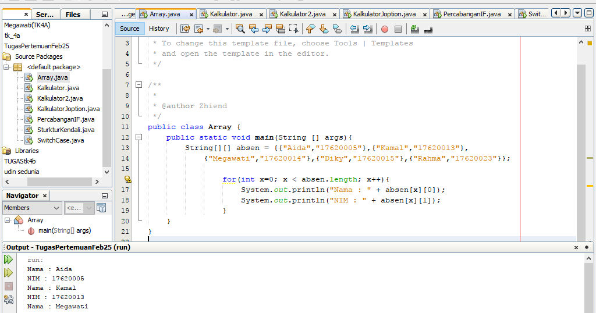Select TUGAStk4b project
The height and width of the screenshot is (313, 596).
20,161
